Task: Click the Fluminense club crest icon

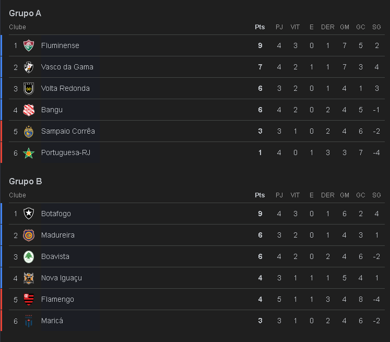Action: coord(29,45)
